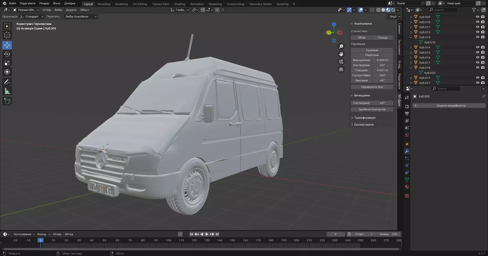Screen dimensions: 488x256
Task: Toggle X-ray display in viewport header
Action: coord(372,10)
